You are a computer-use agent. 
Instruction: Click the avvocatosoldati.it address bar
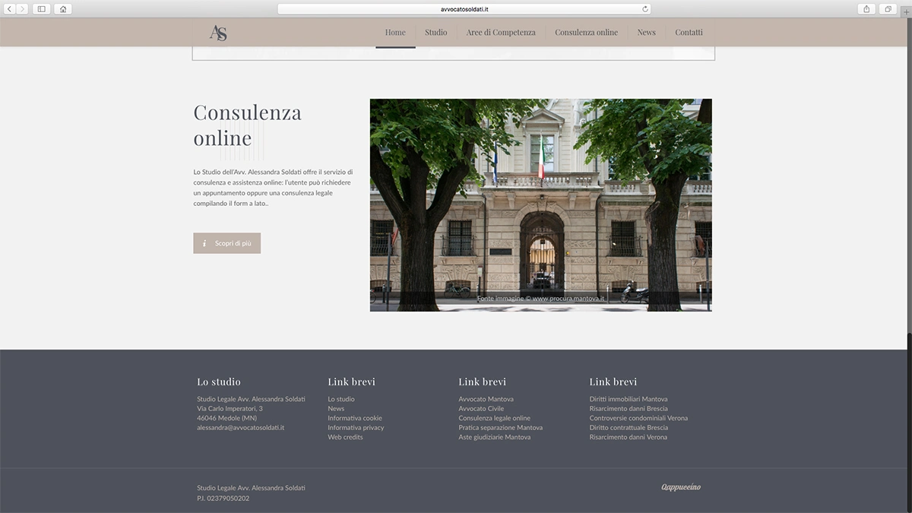464,9
